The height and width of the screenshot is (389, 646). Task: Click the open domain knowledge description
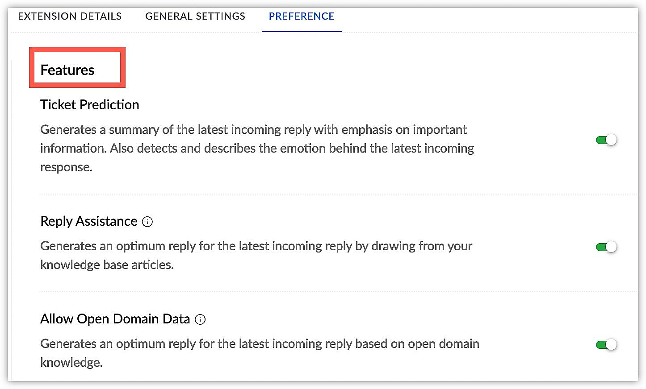pos(260,353)
